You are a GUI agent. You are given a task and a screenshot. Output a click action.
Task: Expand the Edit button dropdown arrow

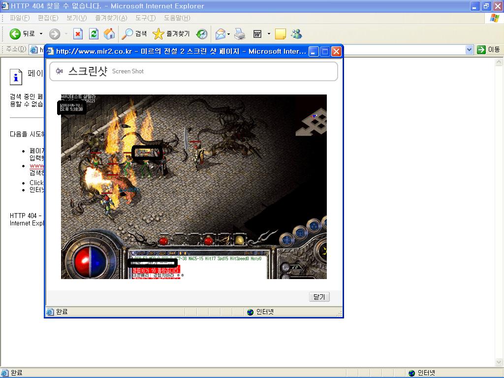(x=269, y=34)
